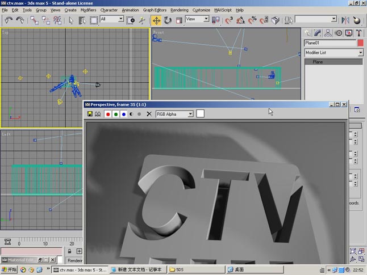Select Plane entry in modifier stack
This screenshot has height=275, width=367.
(333, 62)
